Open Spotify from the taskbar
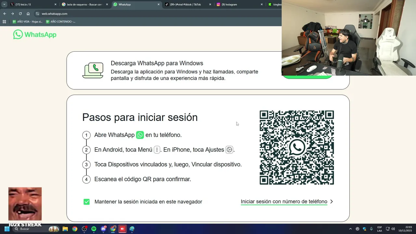416x234 pixels. tap(94, 229)
